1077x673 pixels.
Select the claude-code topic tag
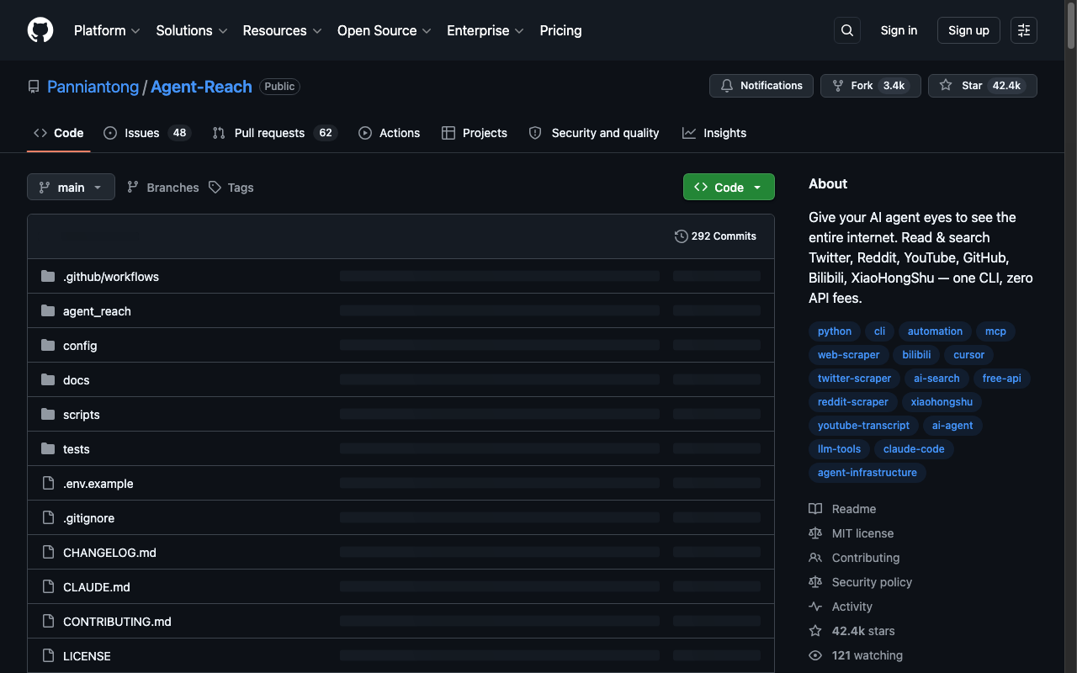pos(914,449)
